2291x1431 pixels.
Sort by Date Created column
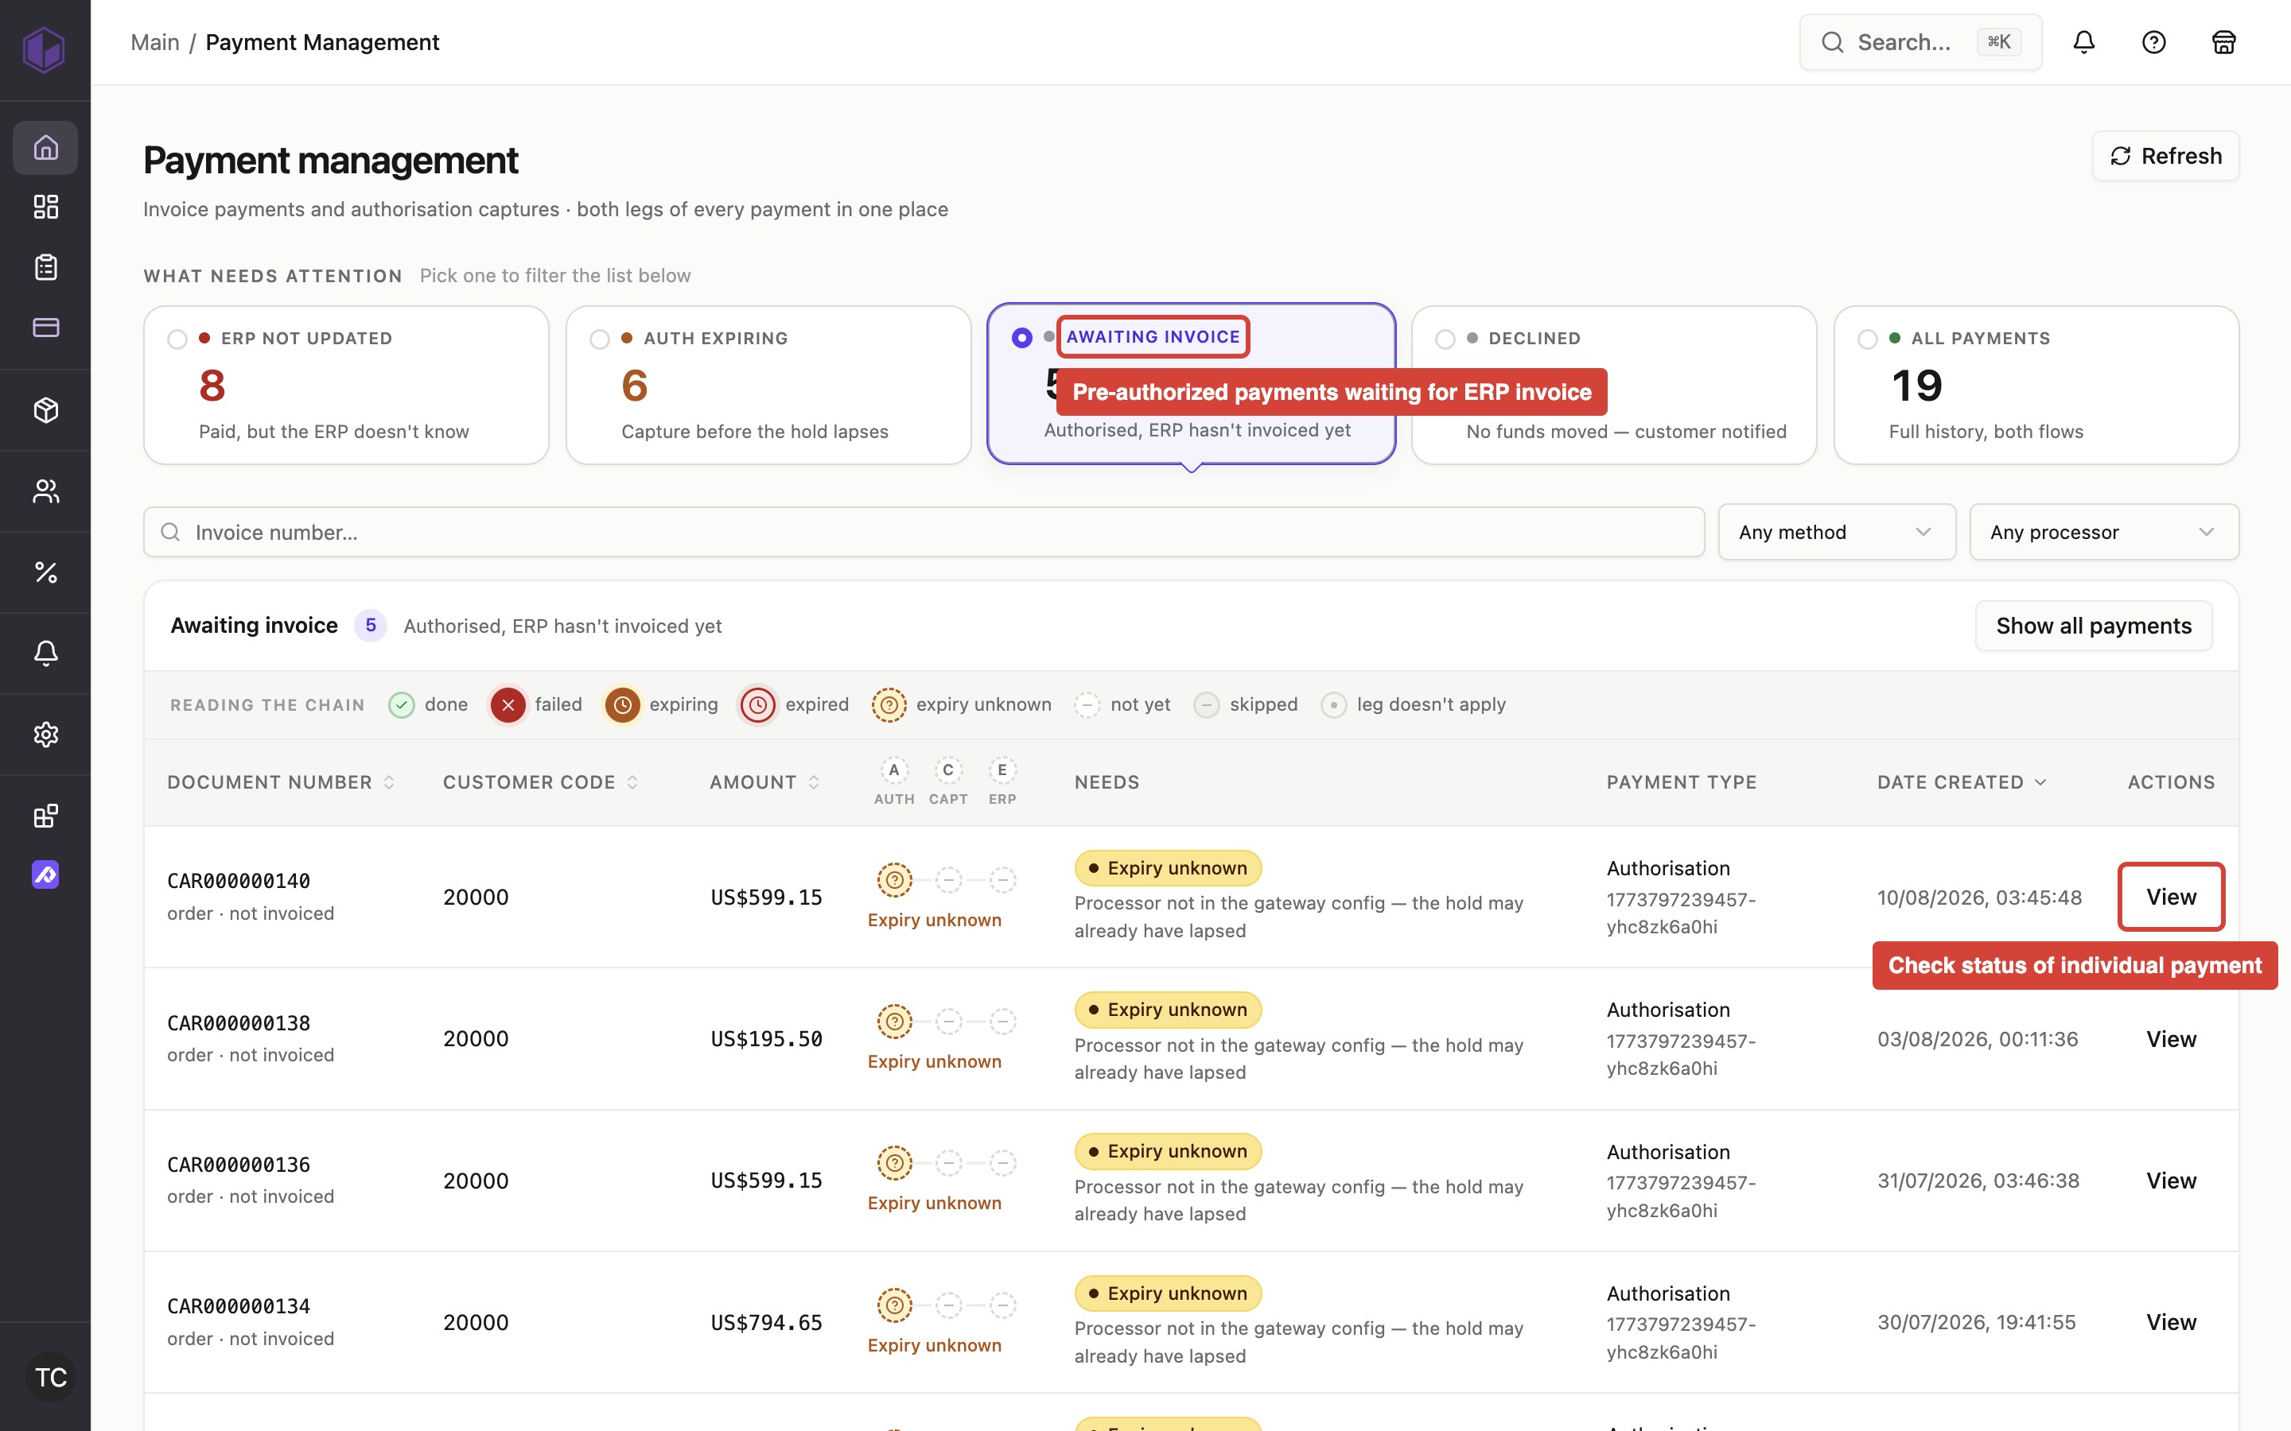(x=1962, y=783)
